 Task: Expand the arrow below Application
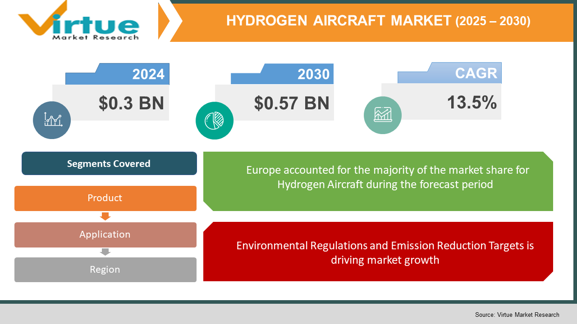tap(105, 252)
